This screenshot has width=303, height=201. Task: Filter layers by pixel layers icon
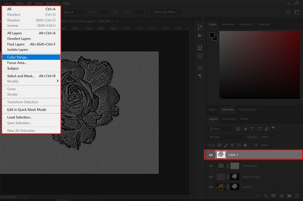238,129
